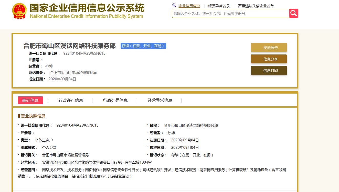
Task: Click the 注册日期 value 2020年09月04日
Action: point(185,140)
